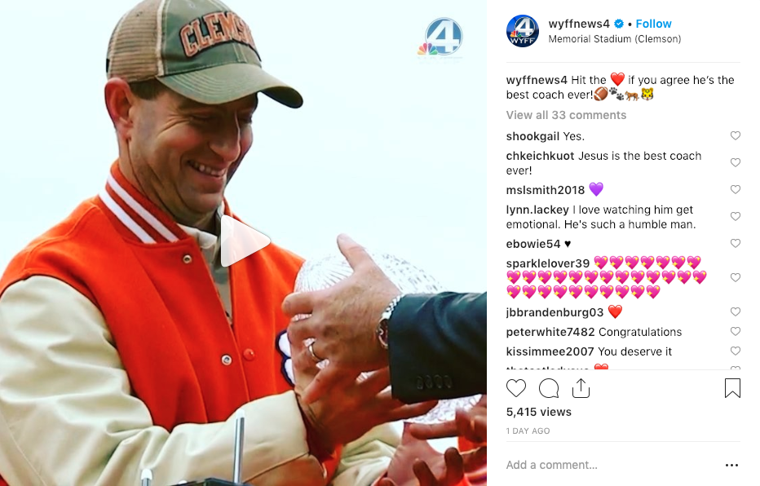
Task: Share the post using share icon
Action: coord(581,388)
